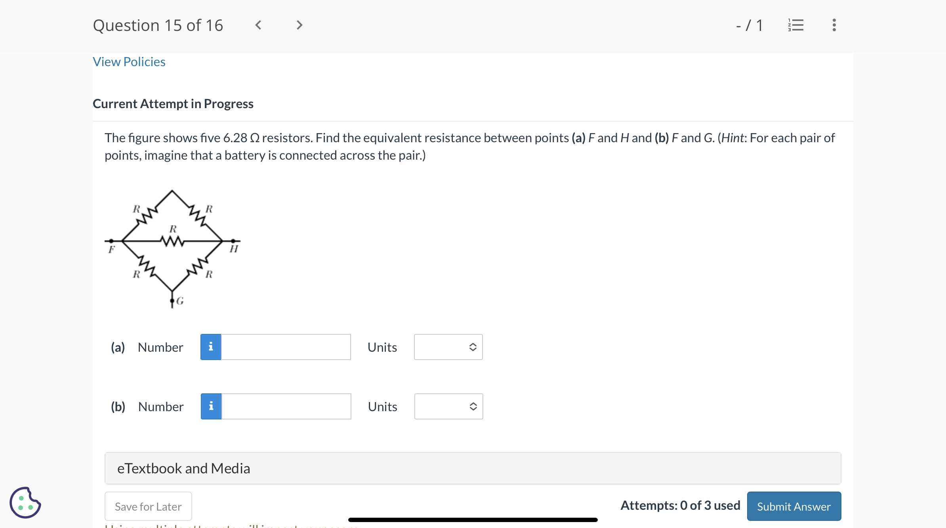Click the info icon beside part (b) Number
Viewport: 946px width, 528px height.
[x=210, y=406]
